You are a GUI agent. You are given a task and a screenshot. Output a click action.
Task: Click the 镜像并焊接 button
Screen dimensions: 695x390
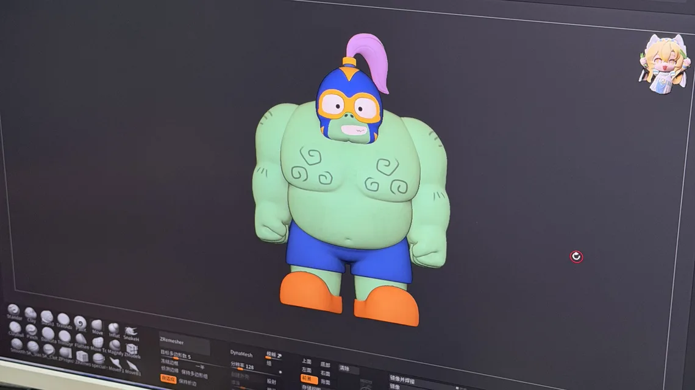(x=402, y=380)
